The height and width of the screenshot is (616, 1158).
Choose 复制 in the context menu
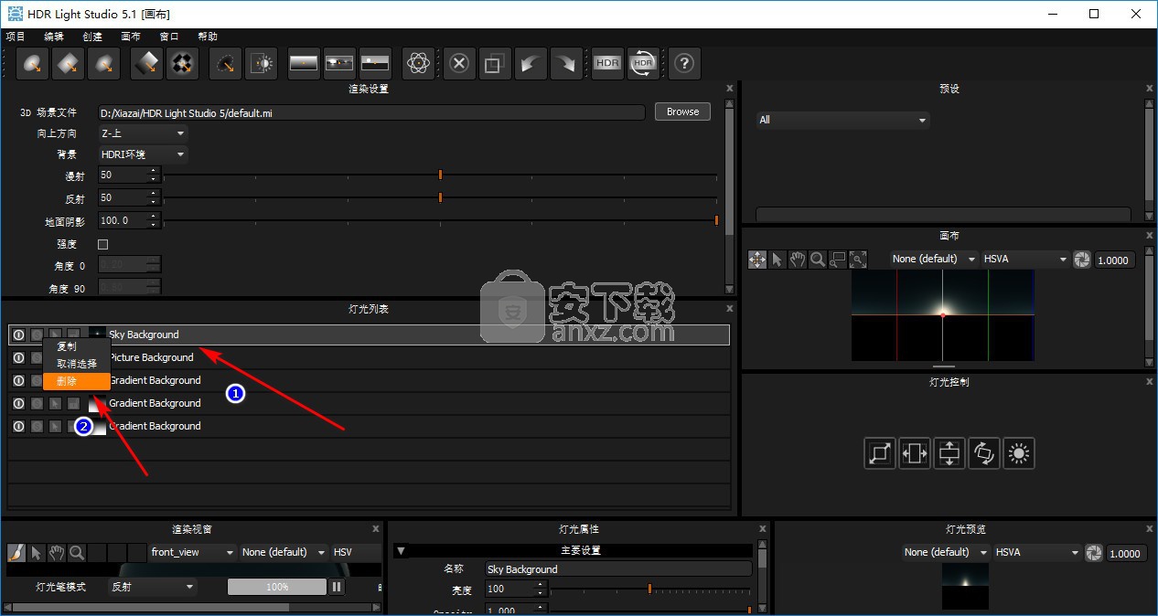pos(77,346)
